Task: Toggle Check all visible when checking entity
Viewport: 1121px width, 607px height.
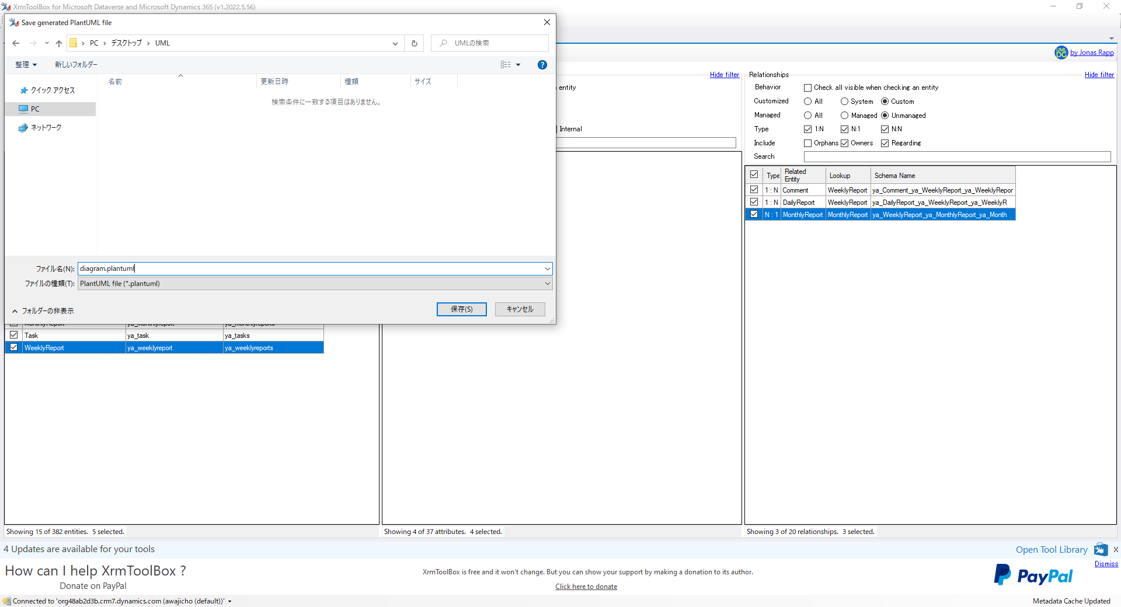Action: click(x=807, y=88)
